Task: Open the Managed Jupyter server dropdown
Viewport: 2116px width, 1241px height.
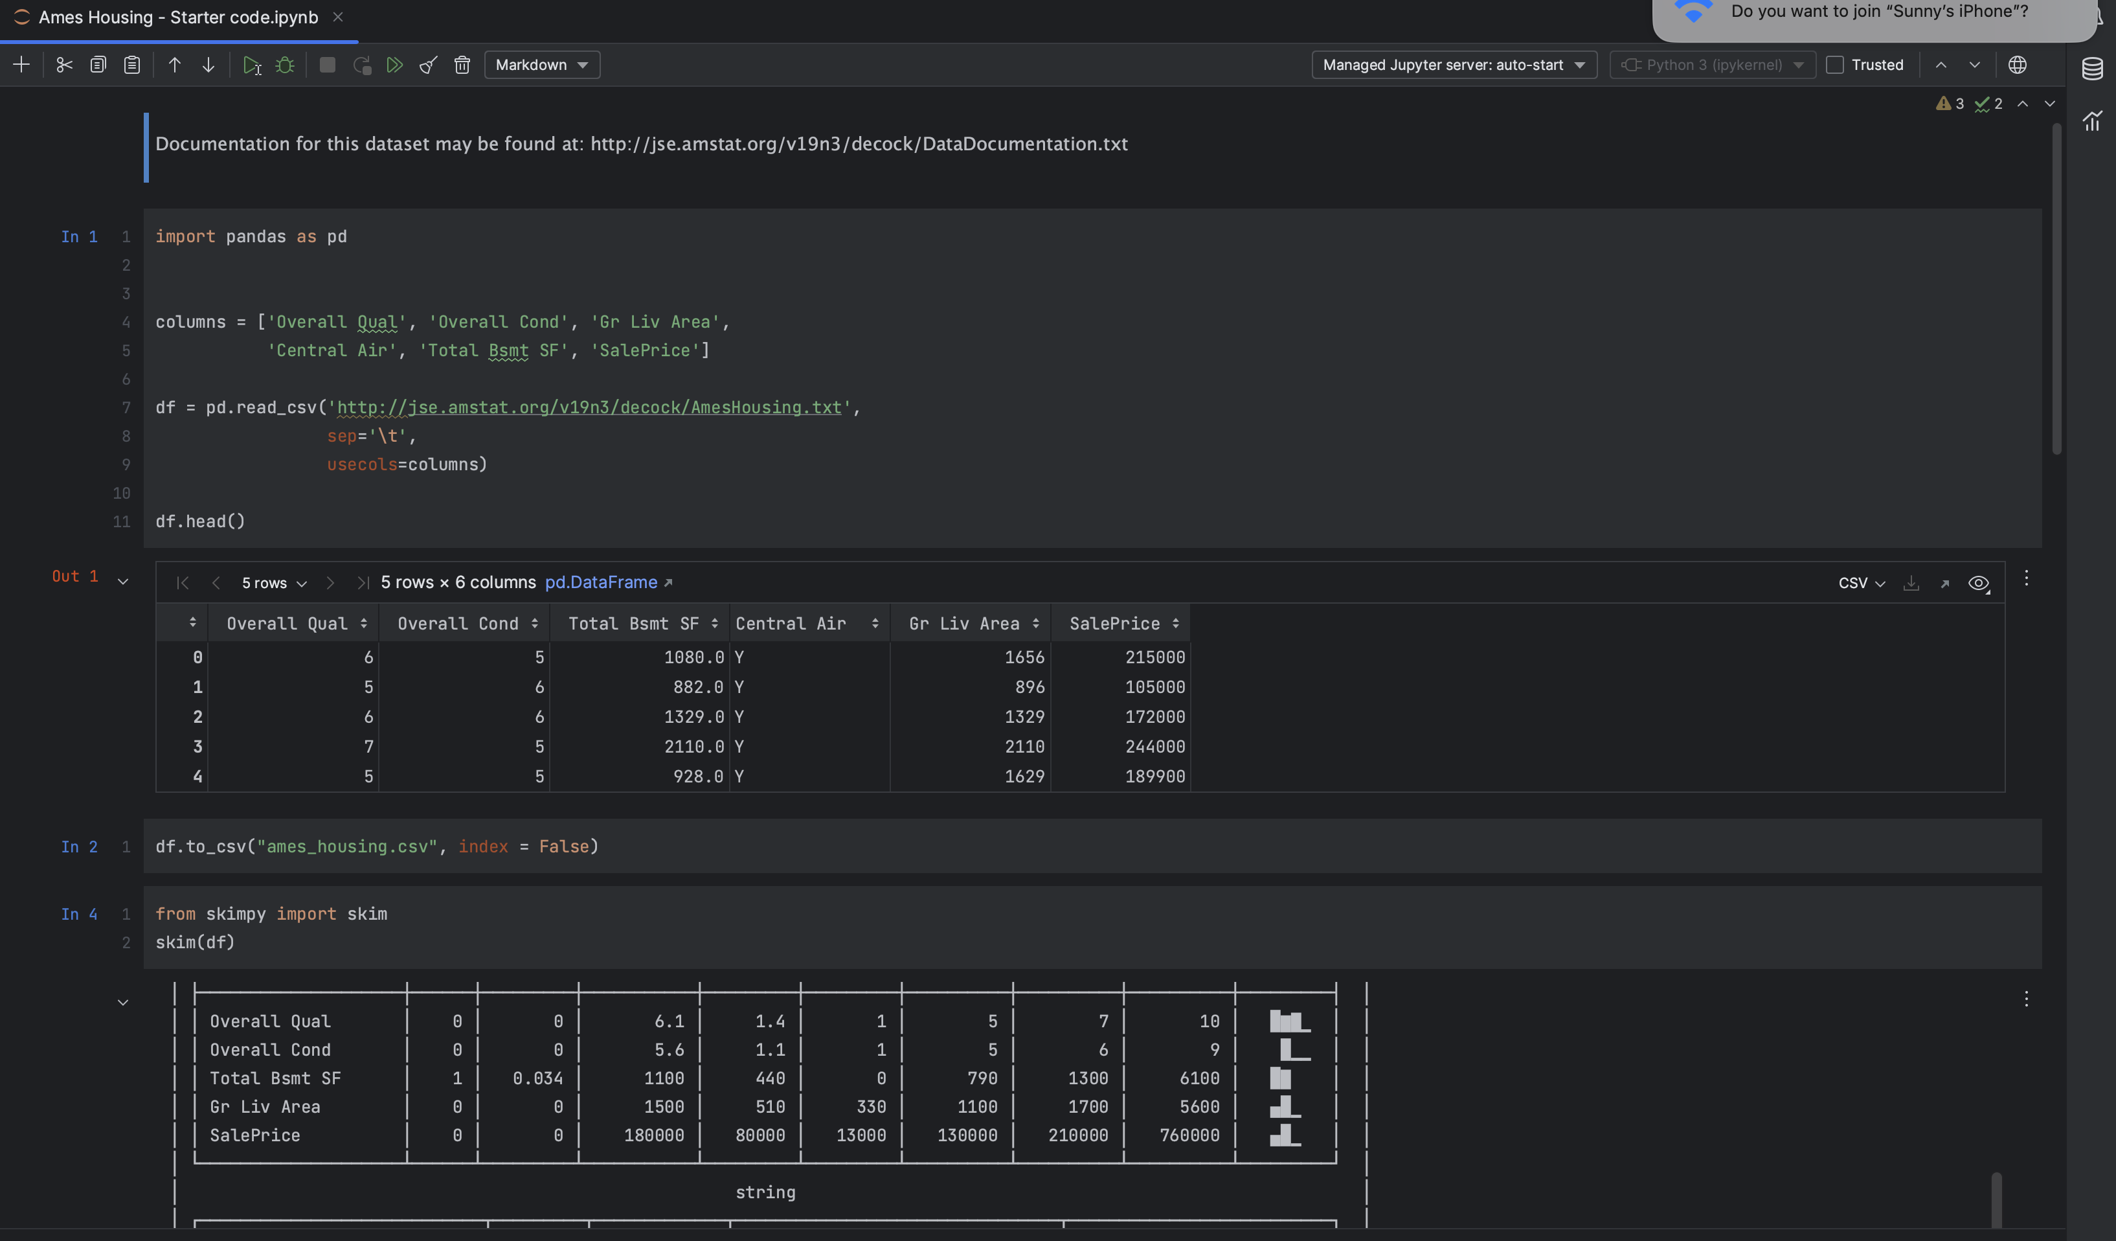Action: pos(1453,65)
